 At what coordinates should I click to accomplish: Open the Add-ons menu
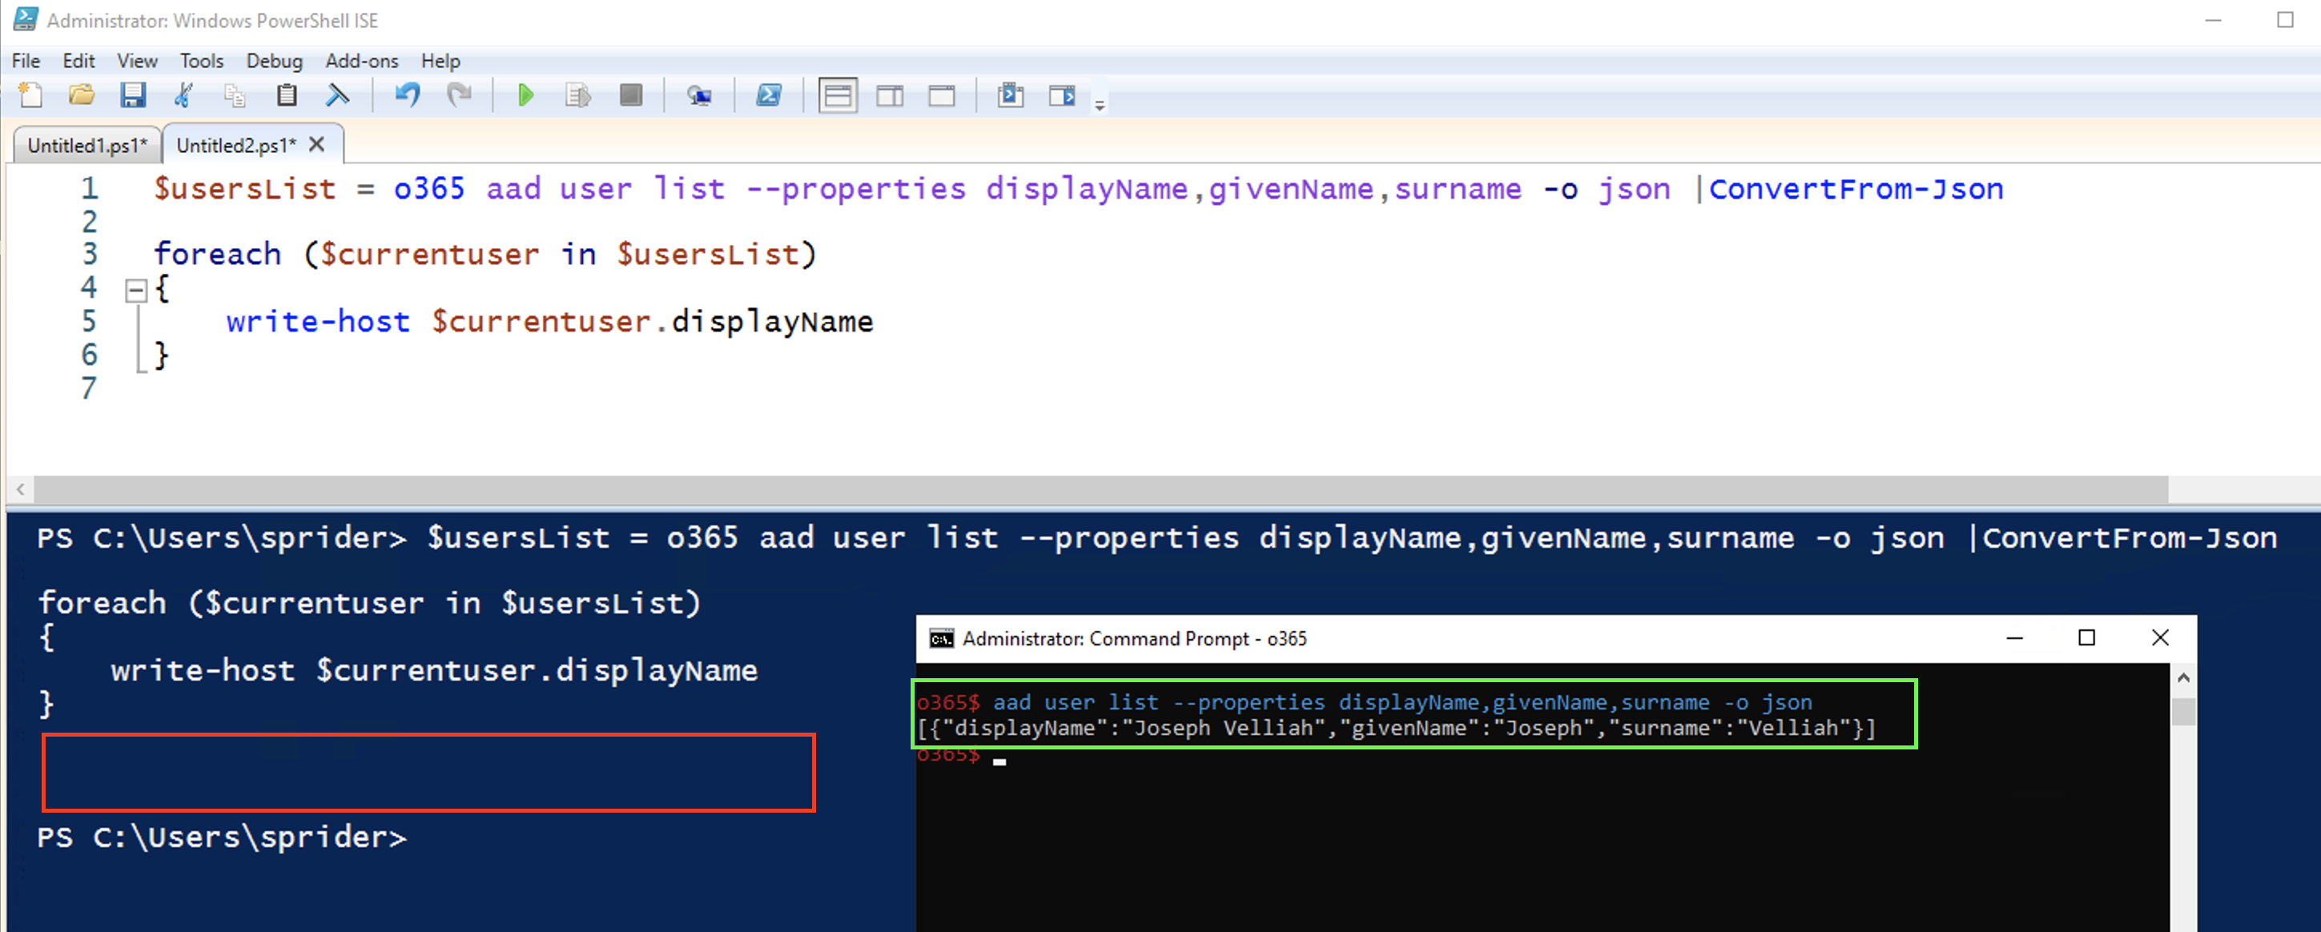click(x=361, y=61)
